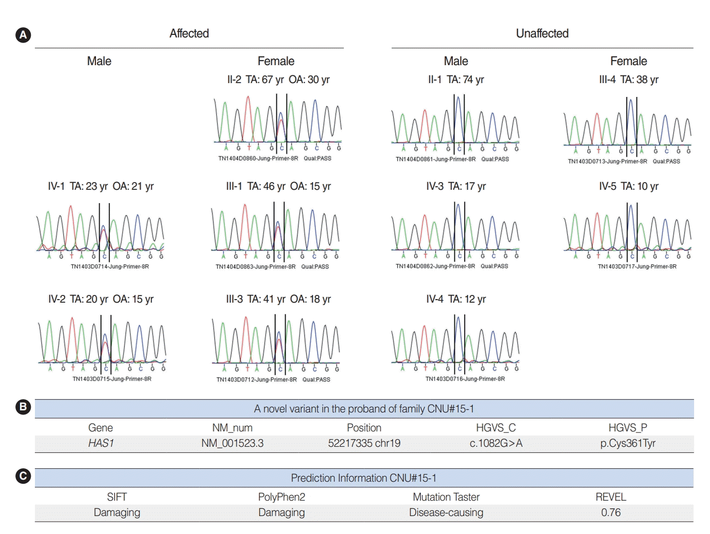Click sample ID 'TN1403D0712-Jung-Primer-8R'
This screenshot has height=534, width=710.
click(x=257, y=380)
